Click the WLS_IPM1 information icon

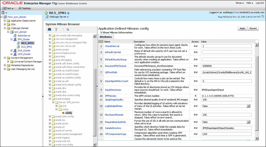point(68,13)
